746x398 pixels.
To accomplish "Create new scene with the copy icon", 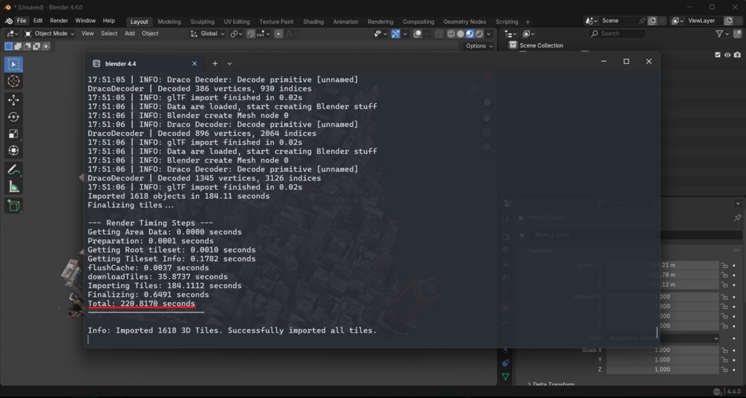I will [x=652, y=21].
